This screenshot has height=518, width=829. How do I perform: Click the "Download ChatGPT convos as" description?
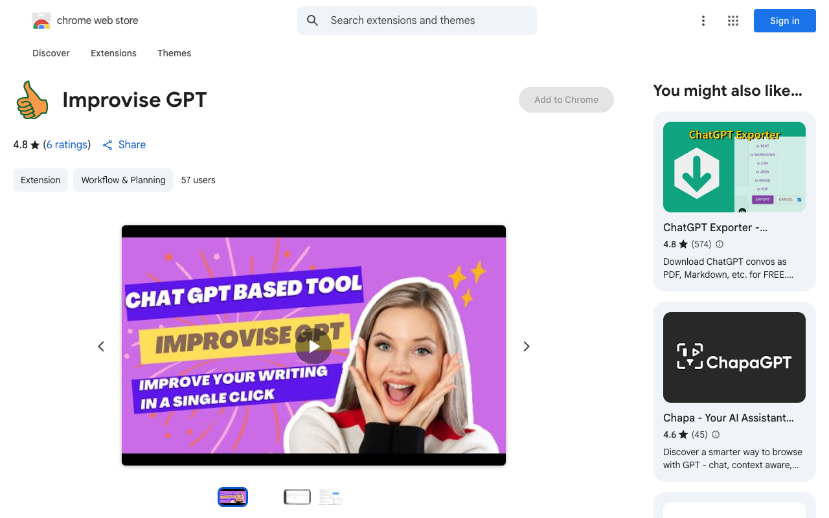pos(725,262)
